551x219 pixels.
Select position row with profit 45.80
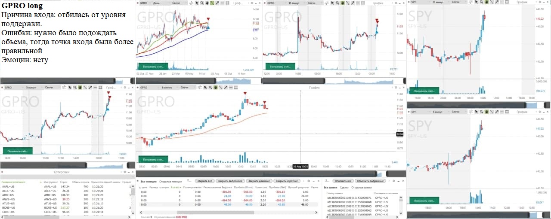point(228,204)
